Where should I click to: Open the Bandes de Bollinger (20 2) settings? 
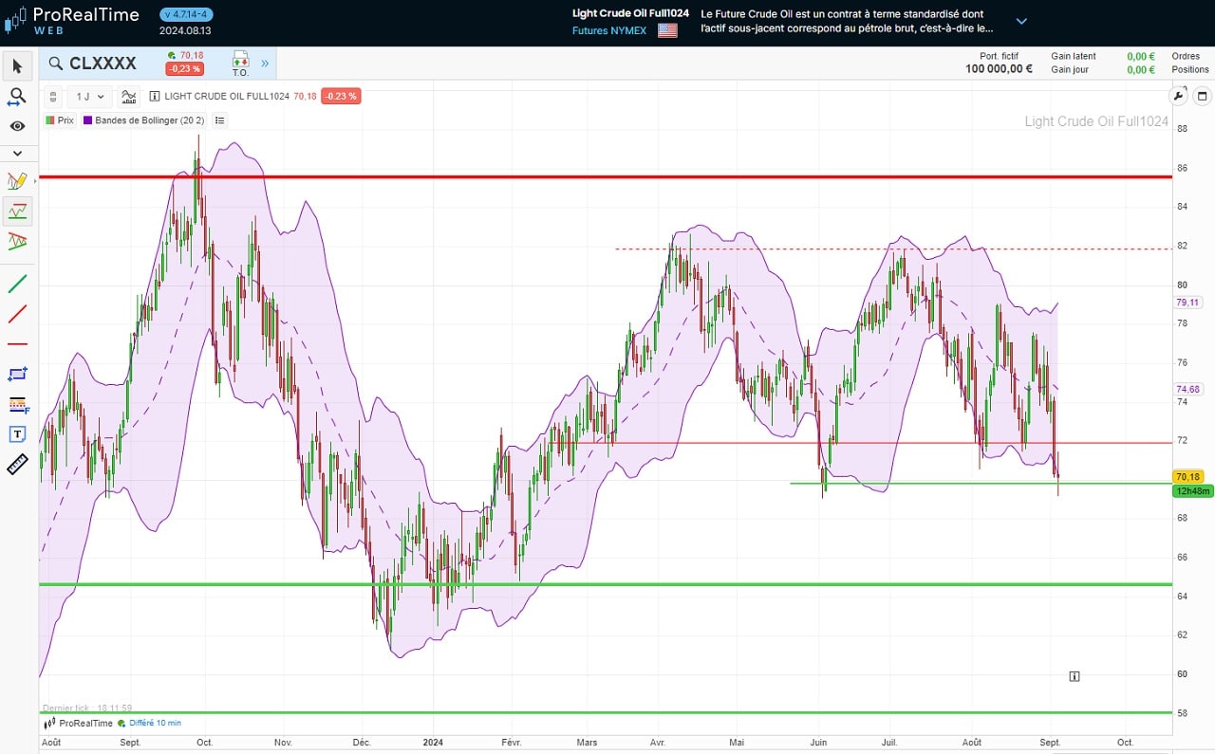tap(143, 120)
